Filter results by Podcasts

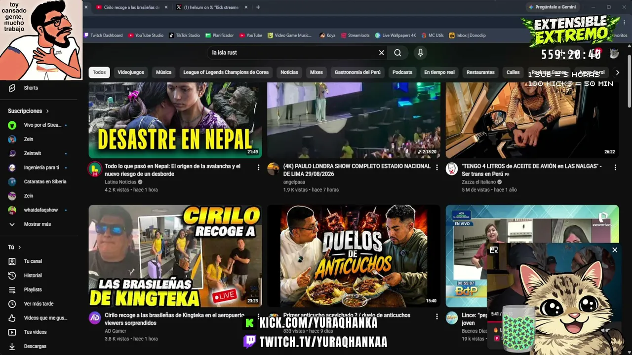(402, 72)
